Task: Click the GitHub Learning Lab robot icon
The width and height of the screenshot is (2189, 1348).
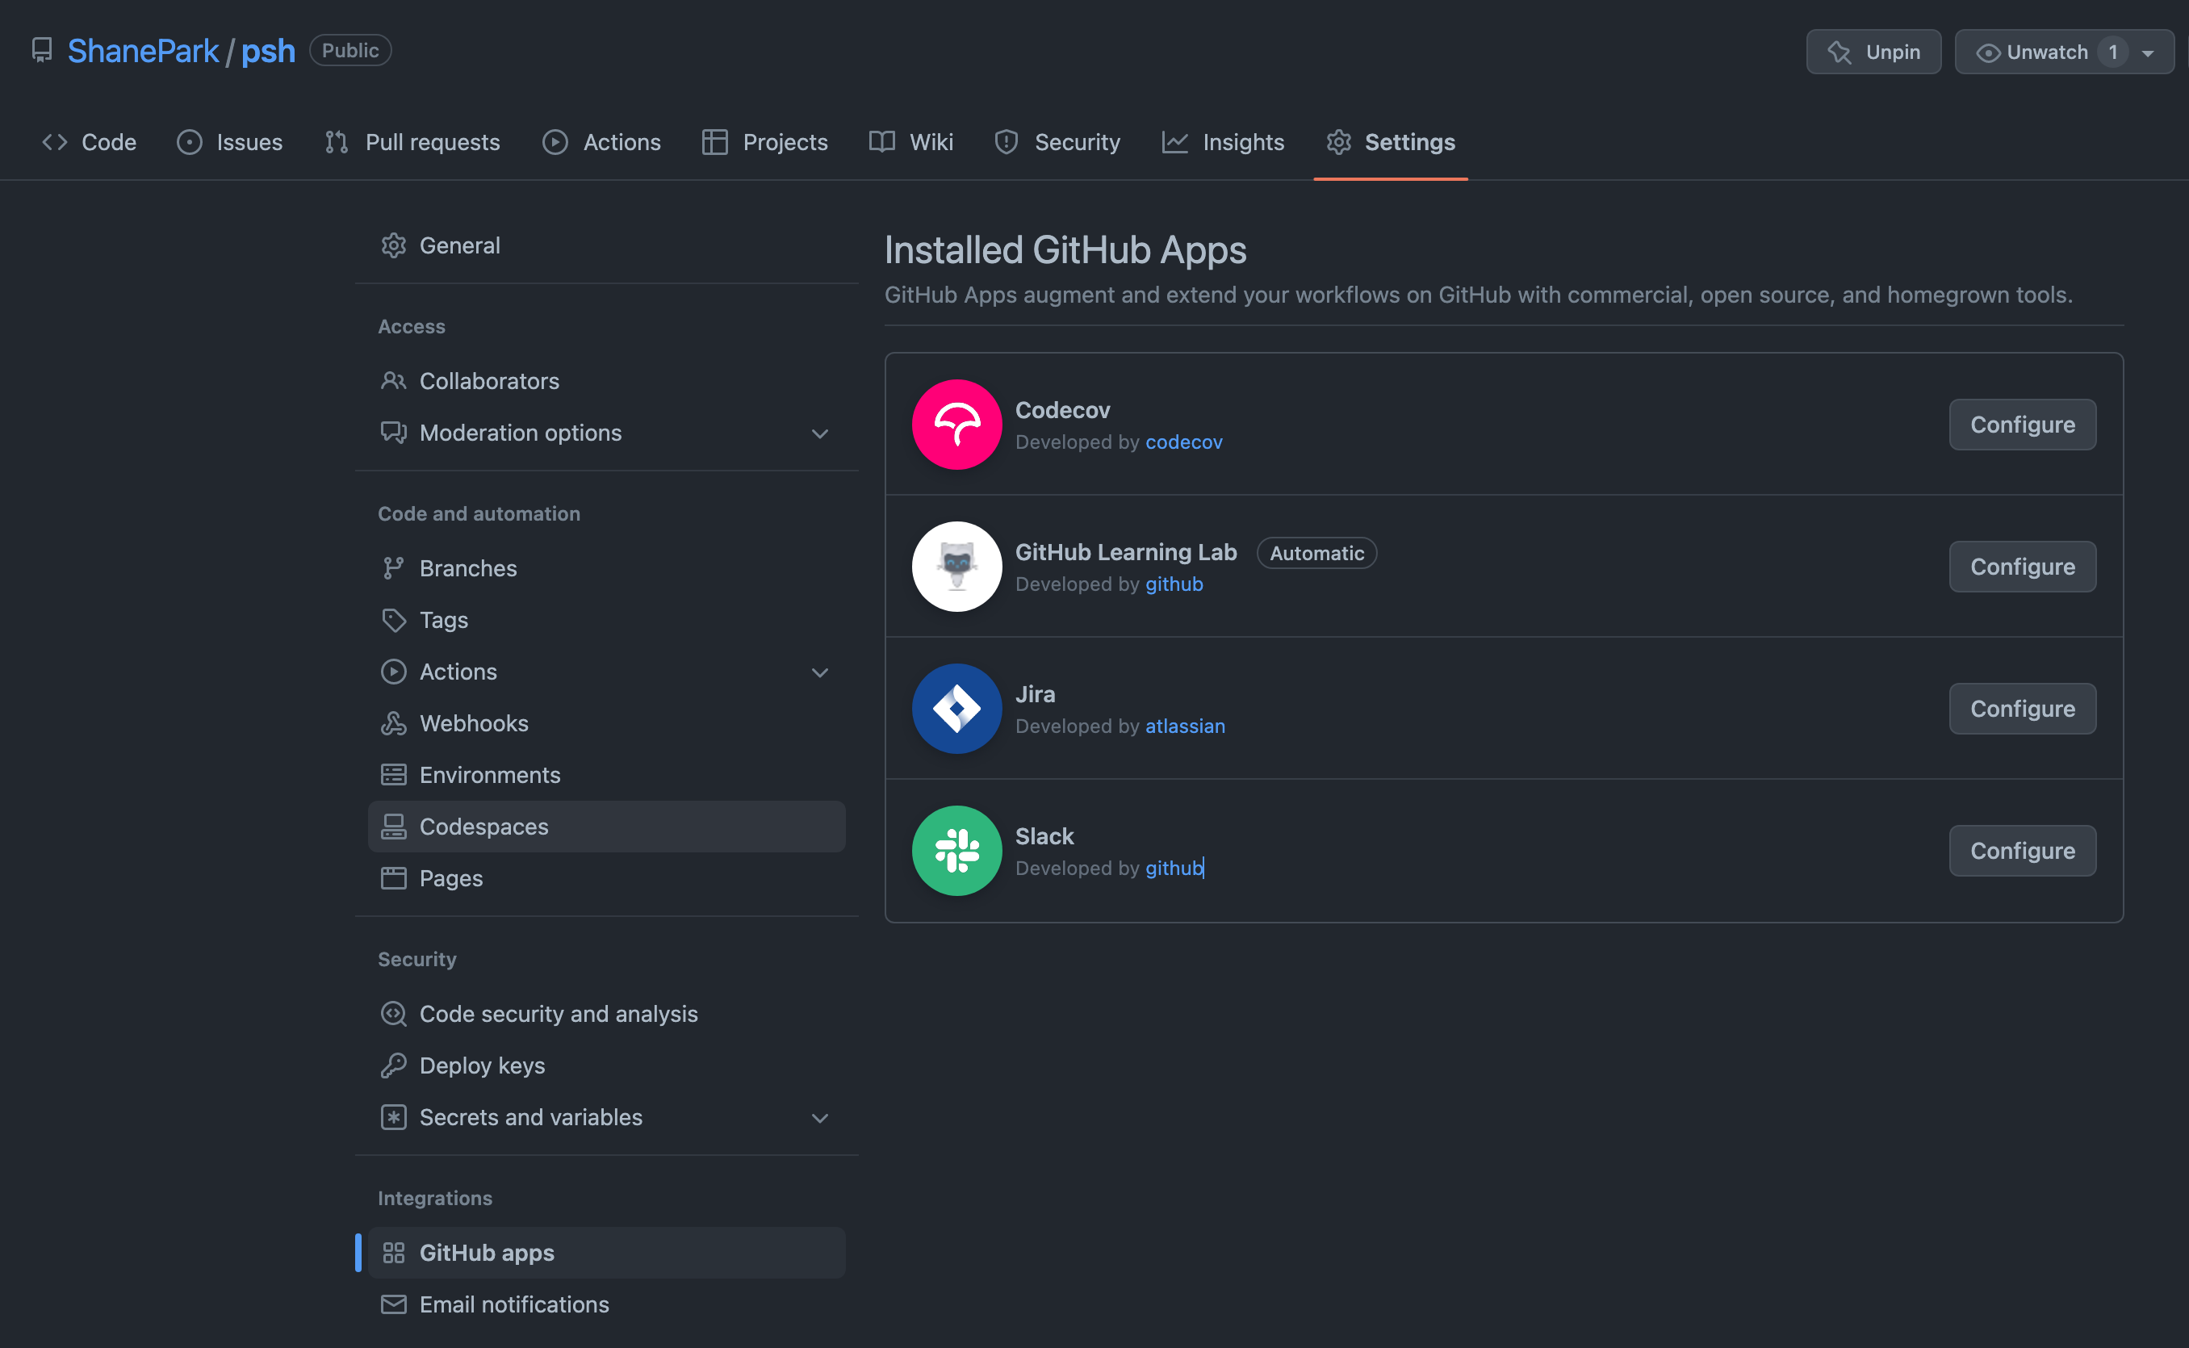Action: pos(956,566)
